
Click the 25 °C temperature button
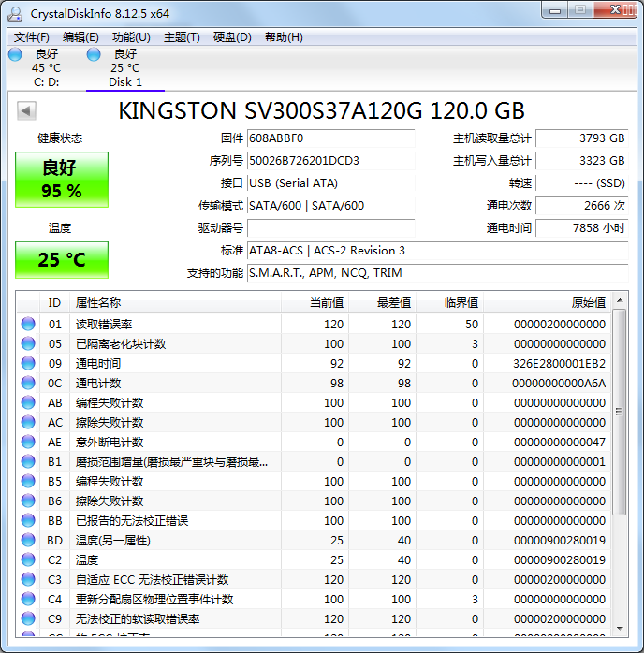(x=62, y=260)
